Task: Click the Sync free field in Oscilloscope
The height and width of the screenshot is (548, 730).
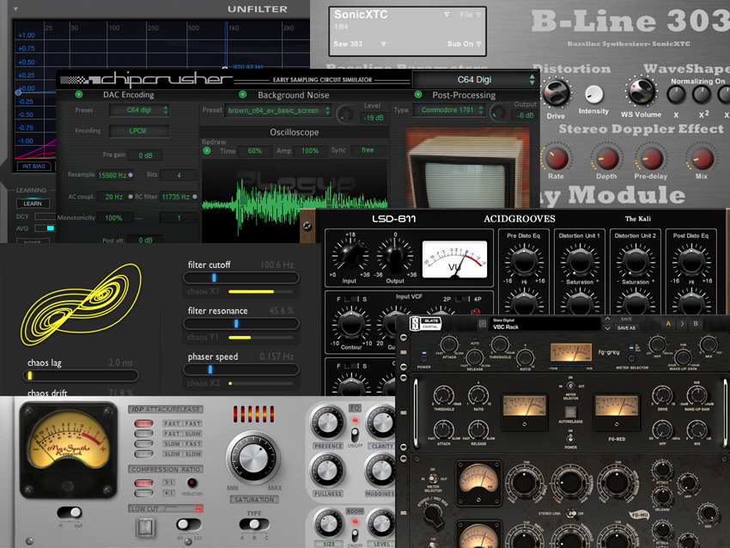Action: (368, 150)
